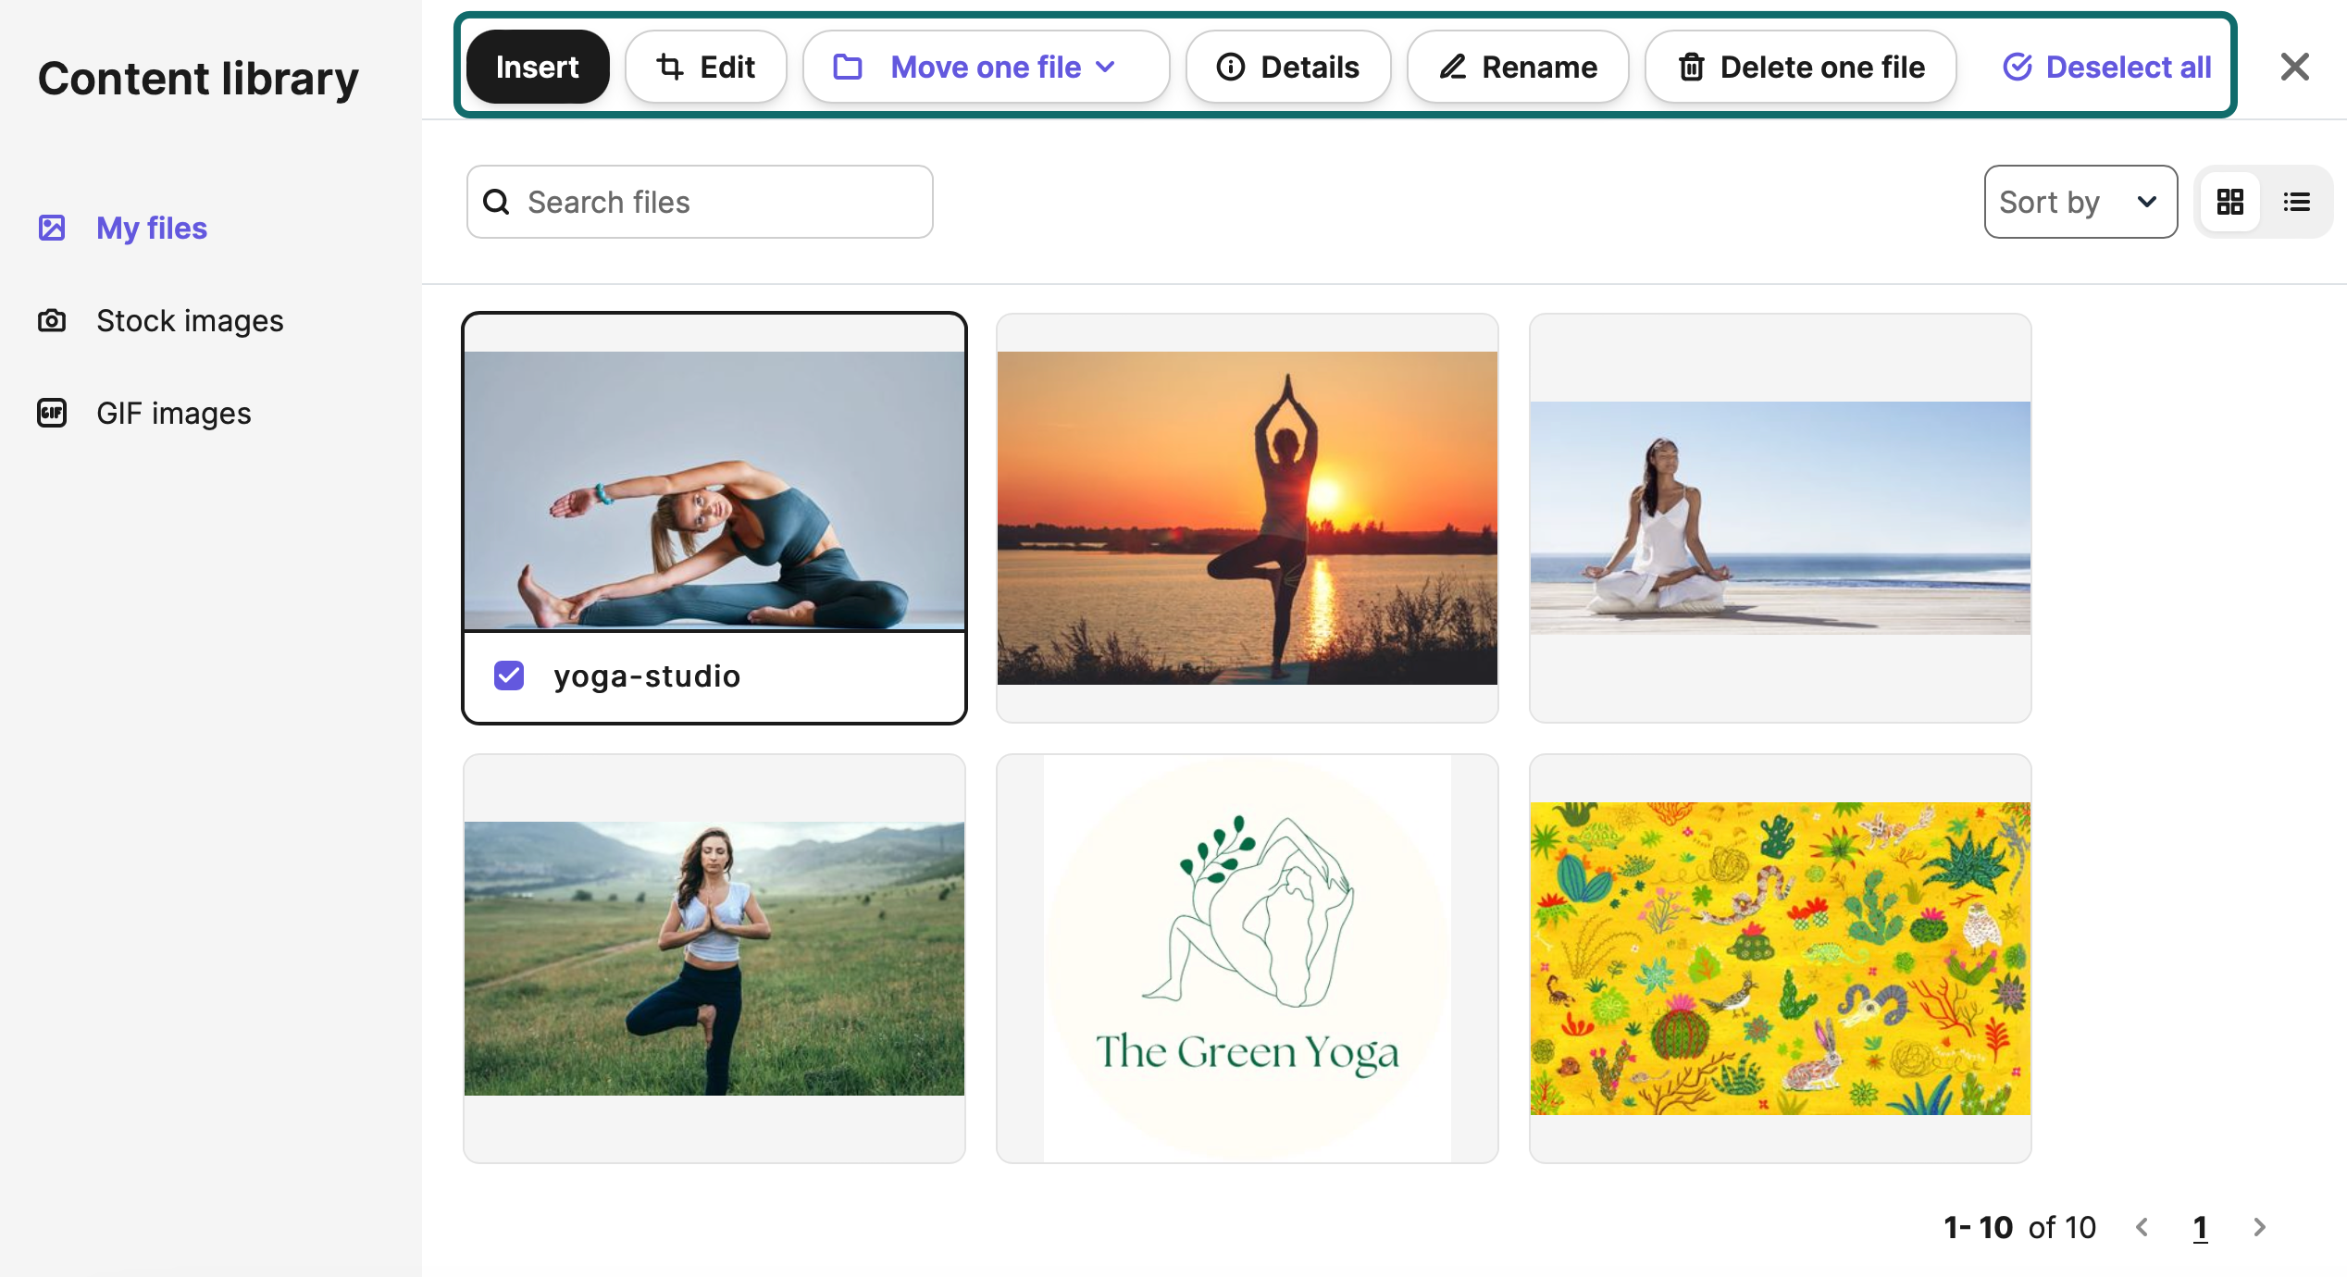Click the crop Edit icon button
Viewport: 2347px width, 1277px height.
[x=705, y=67]
